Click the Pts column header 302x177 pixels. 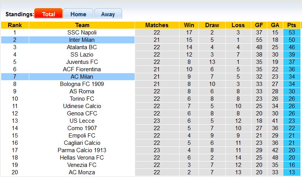coord(292,25)
